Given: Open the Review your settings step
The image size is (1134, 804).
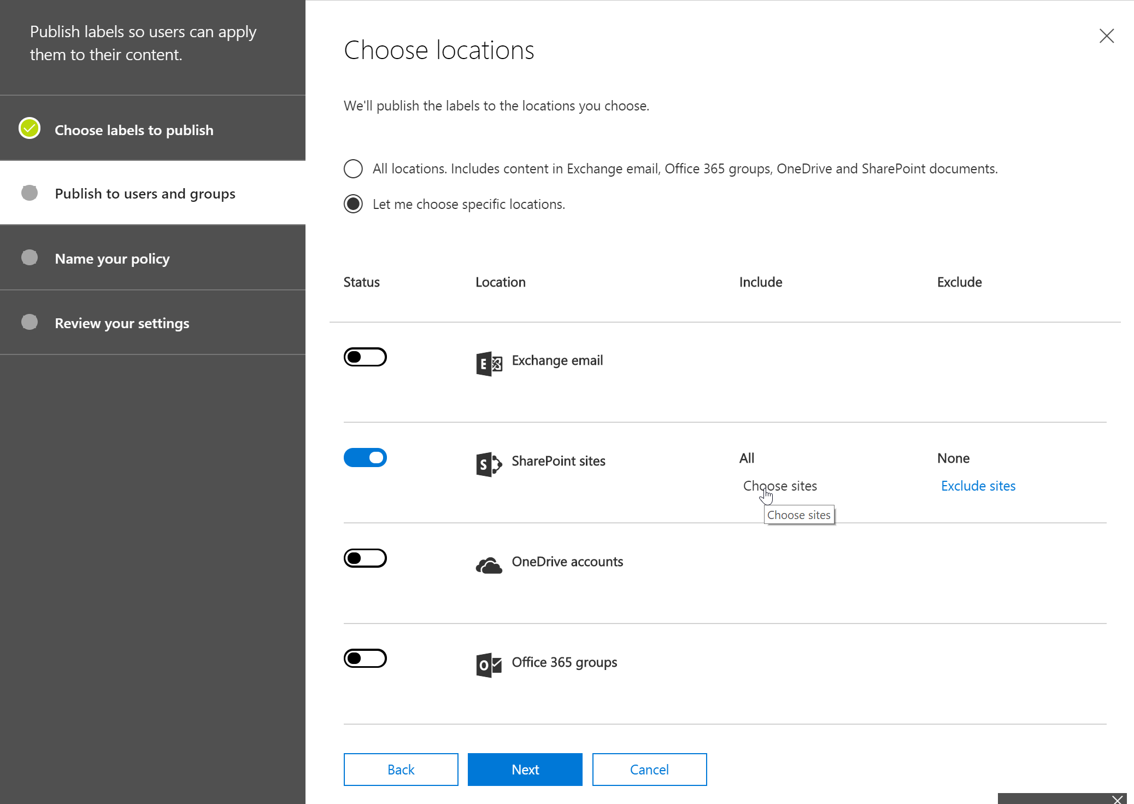Looking at the screenshot, I should click(x=122, y=323).
